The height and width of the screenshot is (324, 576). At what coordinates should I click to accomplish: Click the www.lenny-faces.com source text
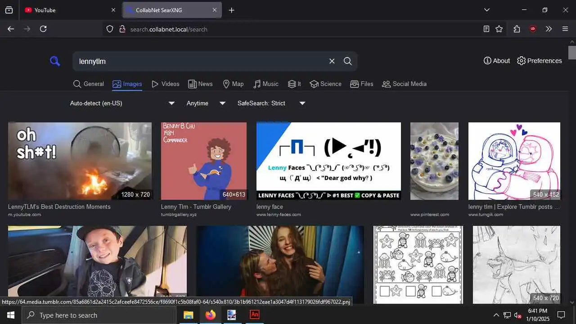279,215
